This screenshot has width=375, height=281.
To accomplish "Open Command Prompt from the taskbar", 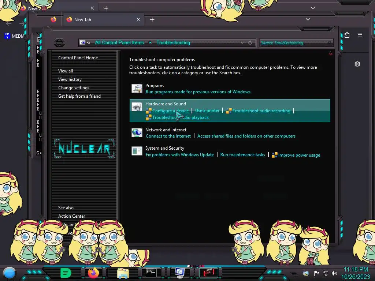I will (x=151, y=273).
